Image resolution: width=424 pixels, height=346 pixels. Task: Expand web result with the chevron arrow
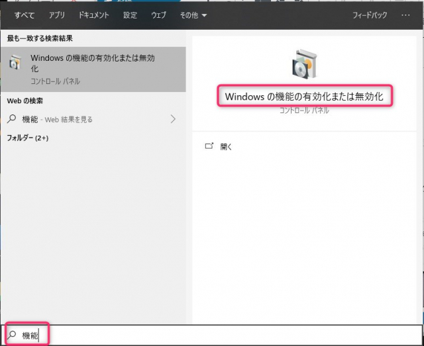(x=173, y=119)
